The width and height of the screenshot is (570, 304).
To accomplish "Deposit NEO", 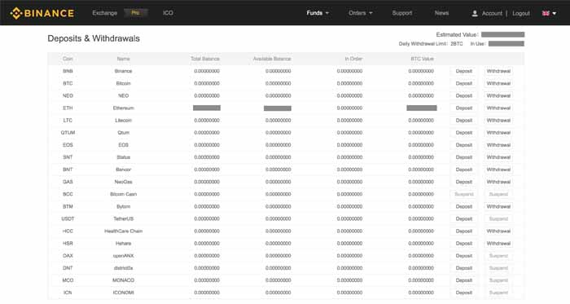I will 464,95.
